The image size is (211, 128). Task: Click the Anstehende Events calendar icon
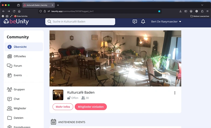point(53,122)
